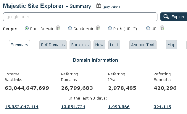Select the Subdomain scope radio
This screenshot has height=114, width=187.
click(70, 28)
